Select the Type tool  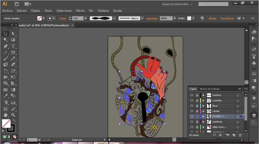[13, 46]
